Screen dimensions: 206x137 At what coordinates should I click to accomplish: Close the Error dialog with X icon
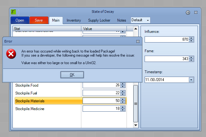pos(138,41)
